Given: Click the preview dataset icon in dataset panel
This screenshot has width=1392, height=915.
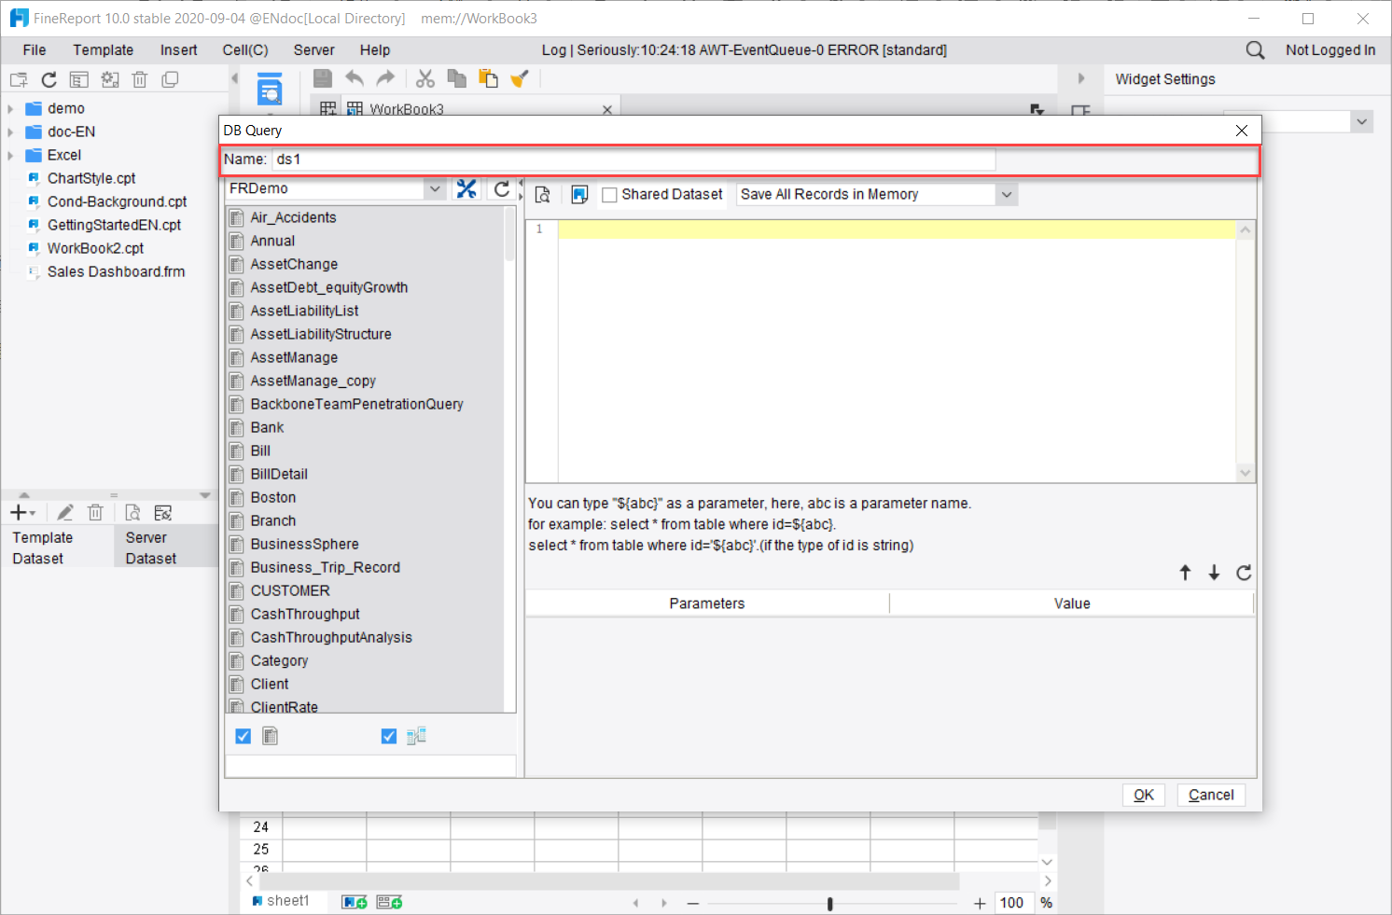Looking at the screenshot, I should (x=132, y=513).
